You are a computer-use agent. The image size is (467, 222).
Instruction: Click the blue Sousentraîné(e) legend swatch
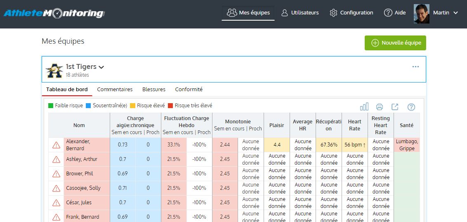point(88,106)
